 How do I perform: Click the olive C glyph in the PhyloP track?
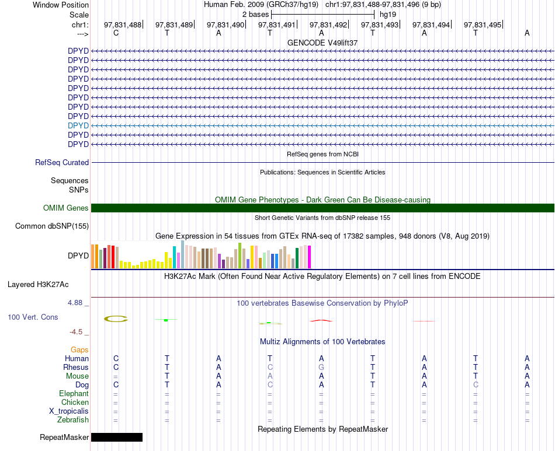click(116, 319)
